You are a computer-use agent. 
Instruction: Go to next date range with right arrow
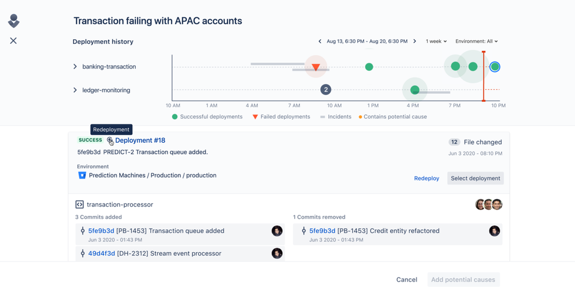[414, 41]
